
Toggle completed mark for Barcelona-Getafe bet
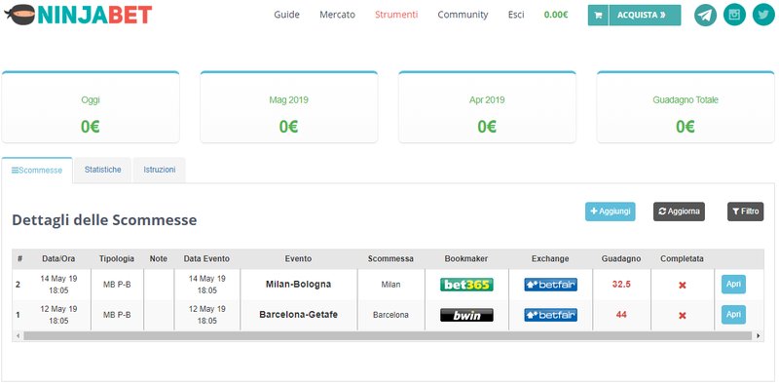tap(683, 316)
